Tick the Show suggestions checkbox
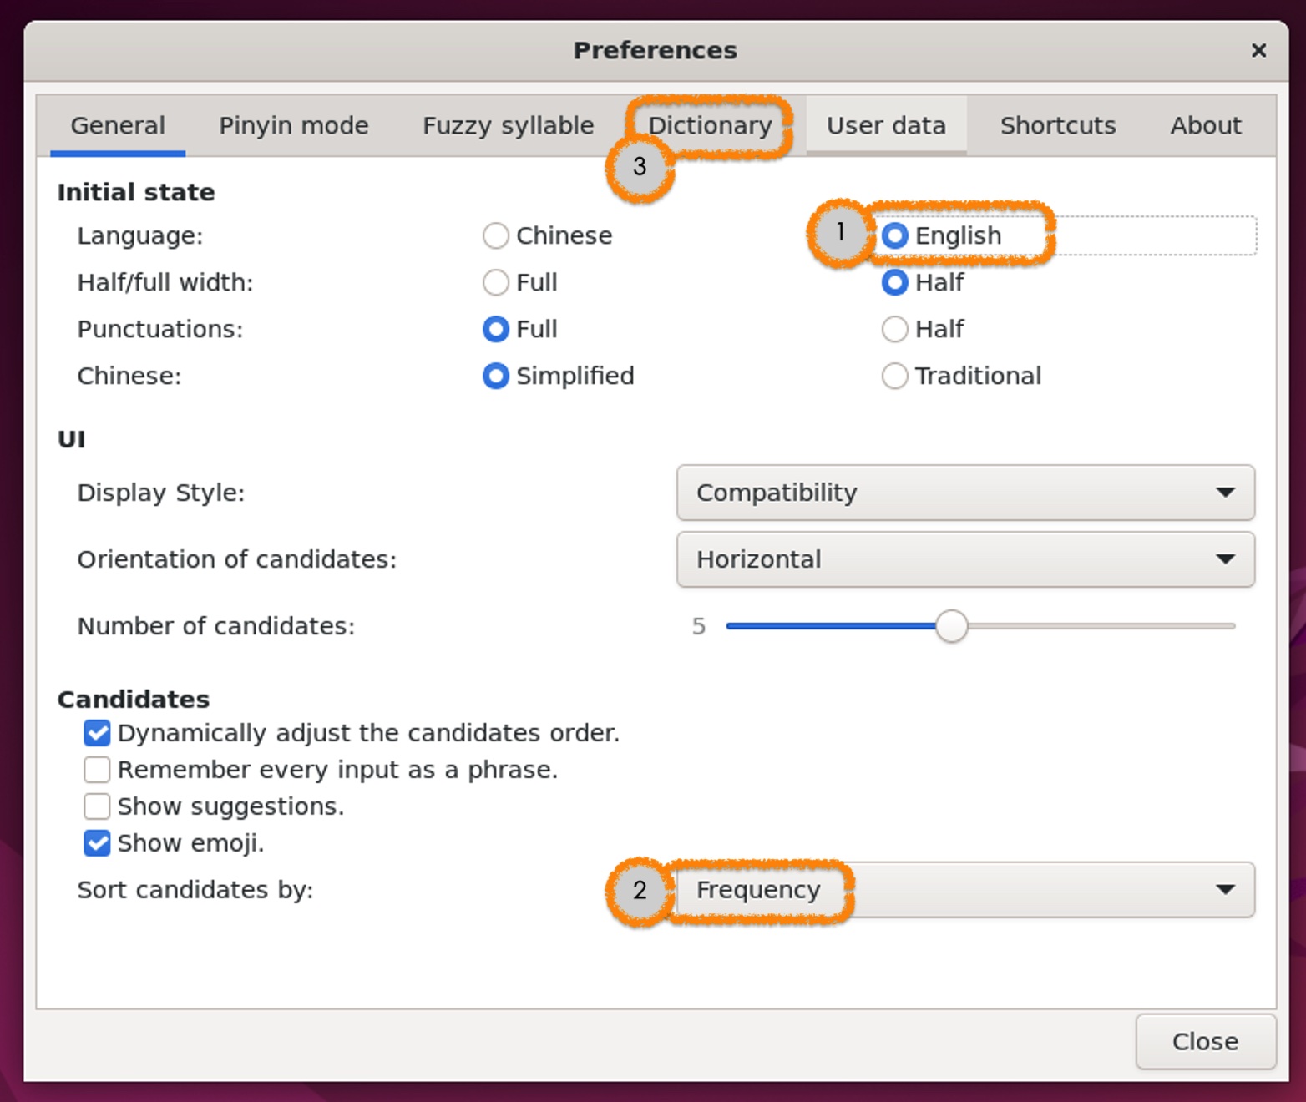The height and width of the screenshot is (1102, 1306). click(x=97, y=806)
